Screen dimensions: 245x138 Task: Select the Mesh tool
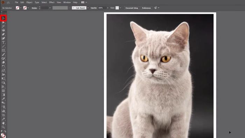3,91
